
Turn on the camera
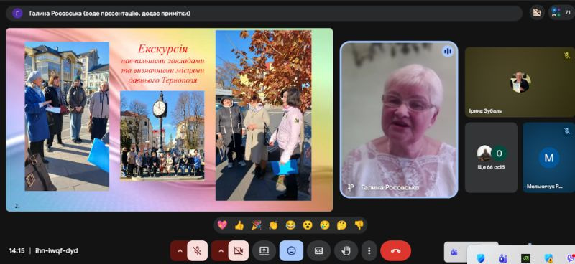coord(239,251)
